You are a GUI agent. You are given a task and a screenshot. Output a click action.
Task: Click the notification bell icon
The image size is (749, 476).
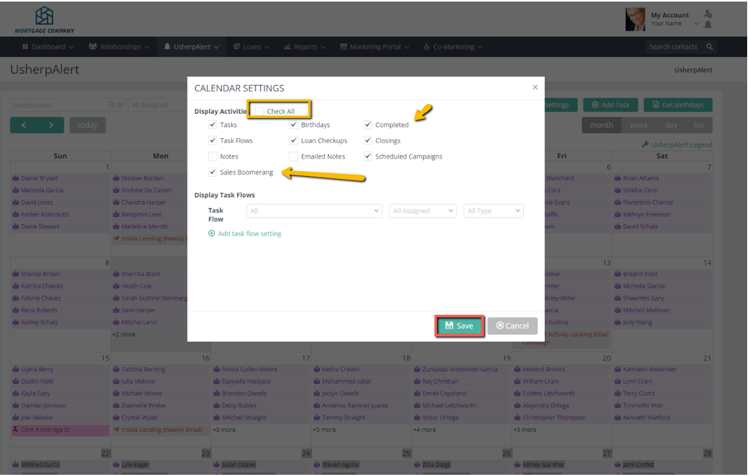tap(708, 25)
